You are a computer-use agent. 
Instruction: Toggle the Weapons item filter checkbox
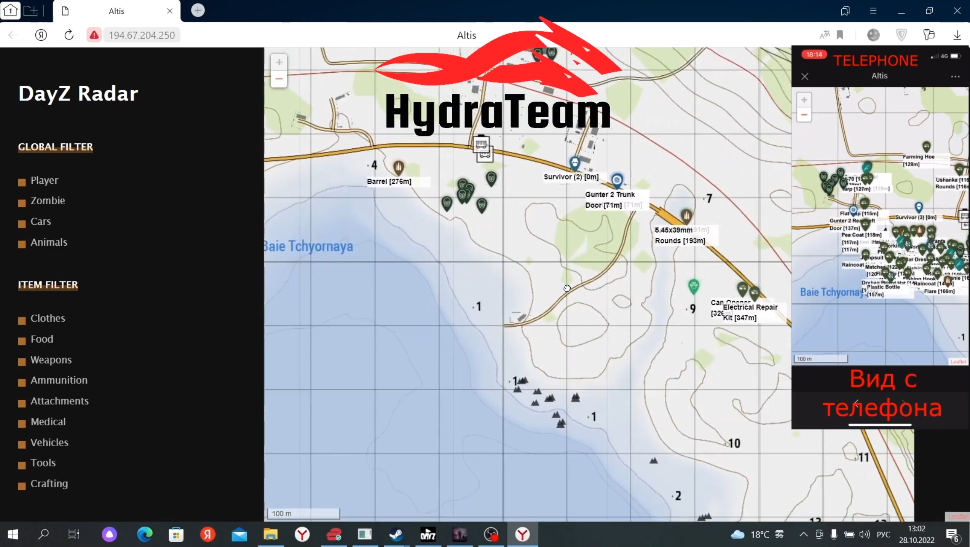click(22, 362)
